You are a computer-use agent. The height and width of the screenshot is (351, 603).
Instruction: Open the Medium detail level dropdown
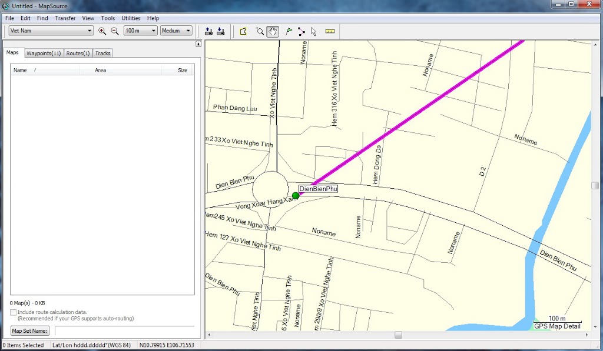pos(176,31)
